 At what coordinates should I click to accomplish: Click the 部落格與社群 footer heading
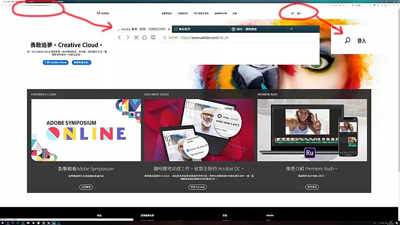coord(147,216)
